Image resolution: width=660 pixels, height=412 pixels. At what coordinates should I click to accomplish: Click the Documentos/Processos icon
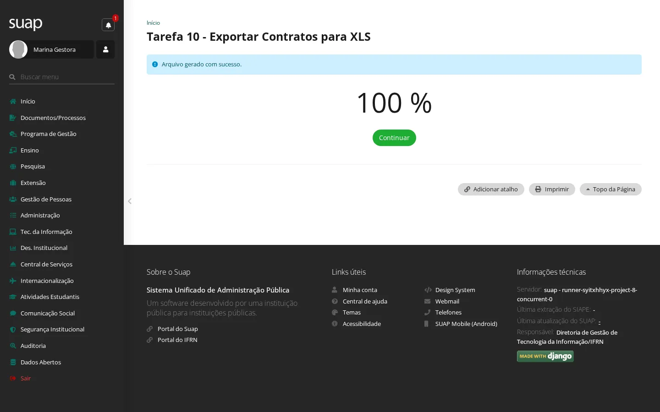click(13, 118)
